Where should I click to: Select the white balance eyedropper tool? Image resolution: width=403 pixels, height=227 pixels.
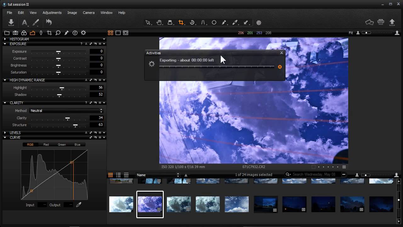pos(235,22)
